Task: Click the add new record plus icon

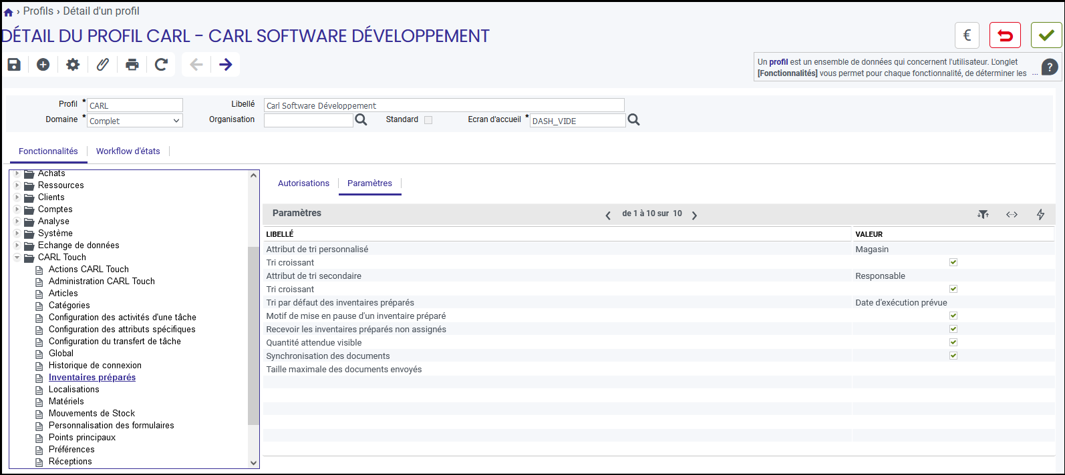Action: coord(43,64)
